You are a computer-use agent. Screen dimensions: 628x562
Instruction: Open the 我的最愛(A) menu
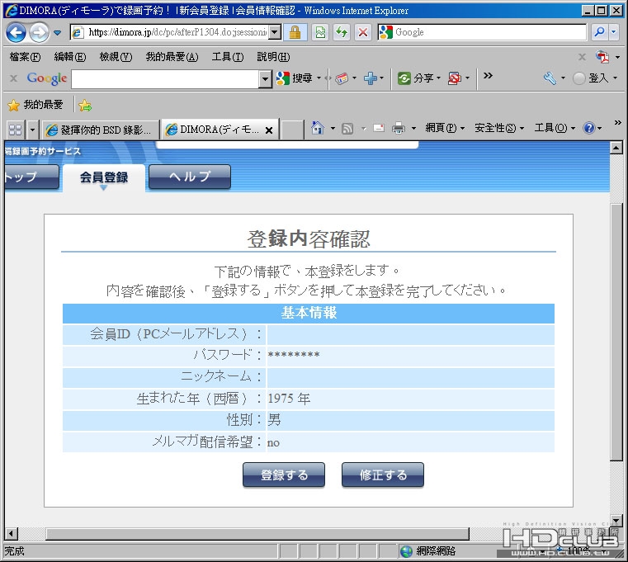pos(172,57)
